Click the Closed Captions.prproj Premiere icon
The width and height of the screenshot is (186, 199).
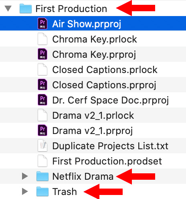pyautogui.click(x=42, y=85)
